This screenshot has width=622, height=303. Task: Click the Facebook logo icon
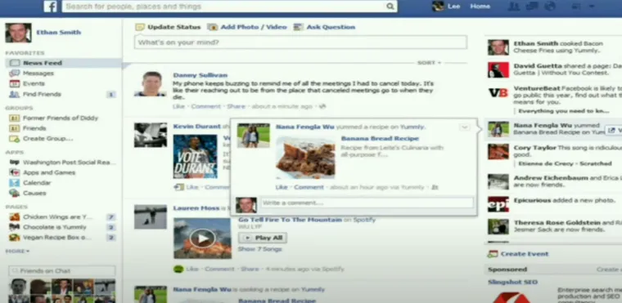coord(51,7)
